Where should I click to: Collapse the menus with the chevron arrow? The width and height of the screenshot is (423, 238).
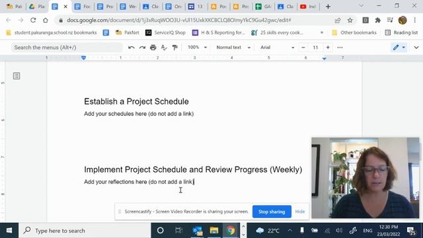pos(416,48)
